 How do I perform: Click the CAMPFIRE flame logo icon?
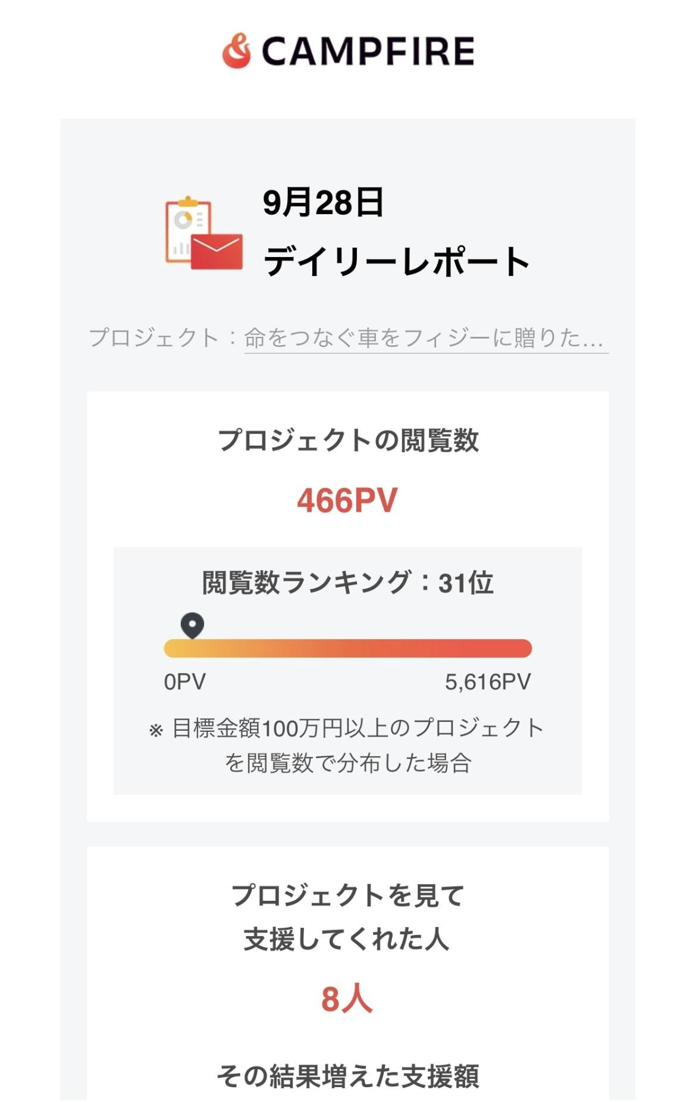coord(236,51)
